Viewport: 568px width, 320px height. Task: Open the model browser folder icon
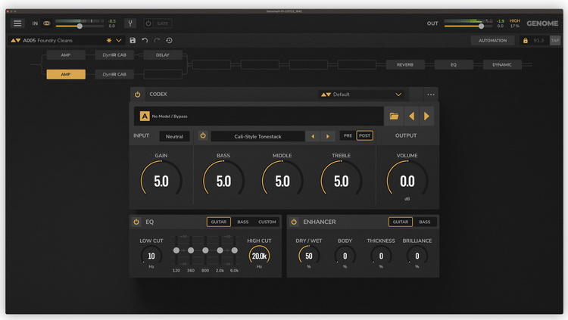pos(394,117)
